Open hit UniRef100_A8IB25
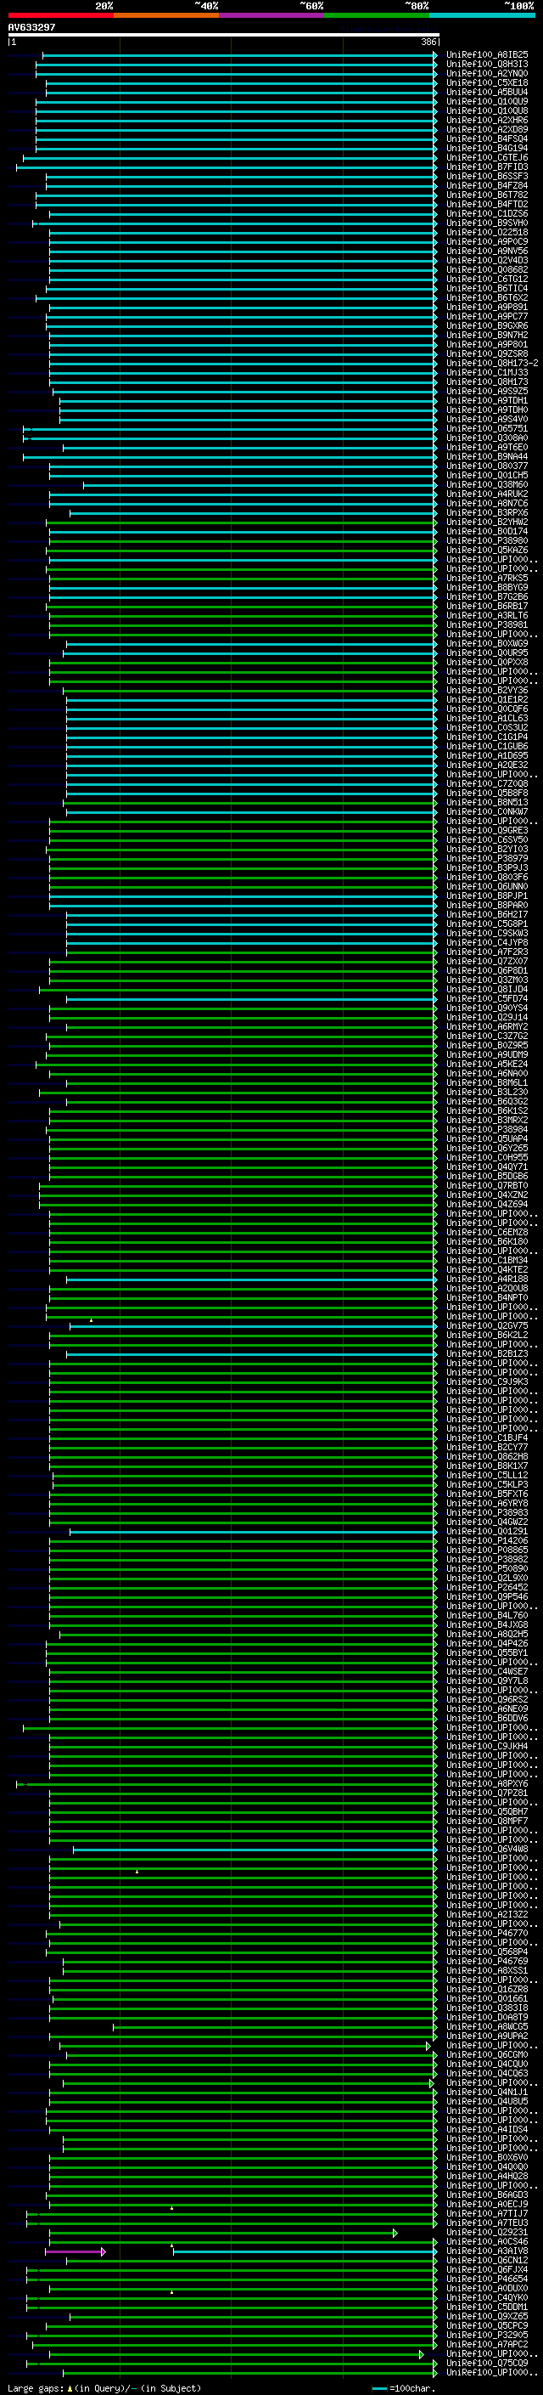This screenshot has width=543, height=2395. tap(487, 55)
